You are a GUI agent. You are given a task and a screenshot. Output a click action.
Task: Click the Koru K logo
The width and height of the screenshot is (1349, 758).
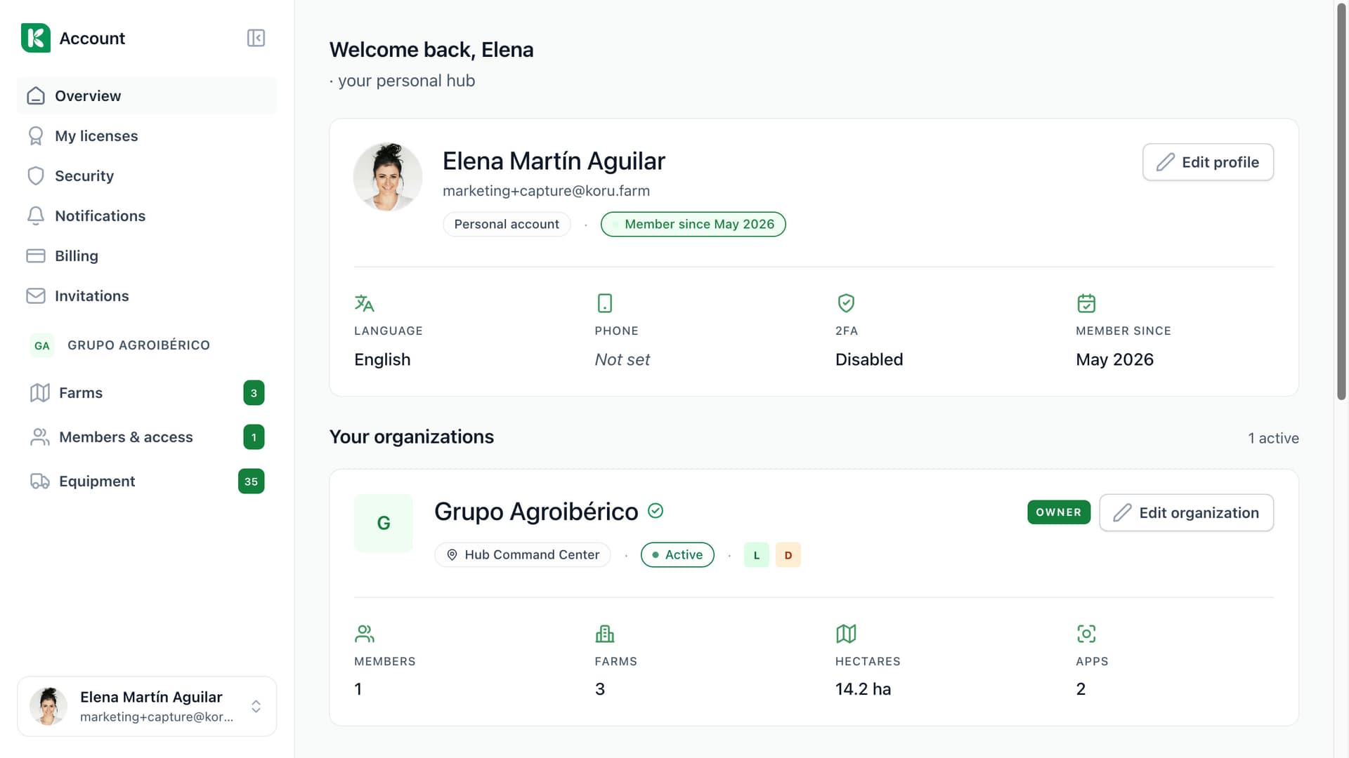(36, 38)
